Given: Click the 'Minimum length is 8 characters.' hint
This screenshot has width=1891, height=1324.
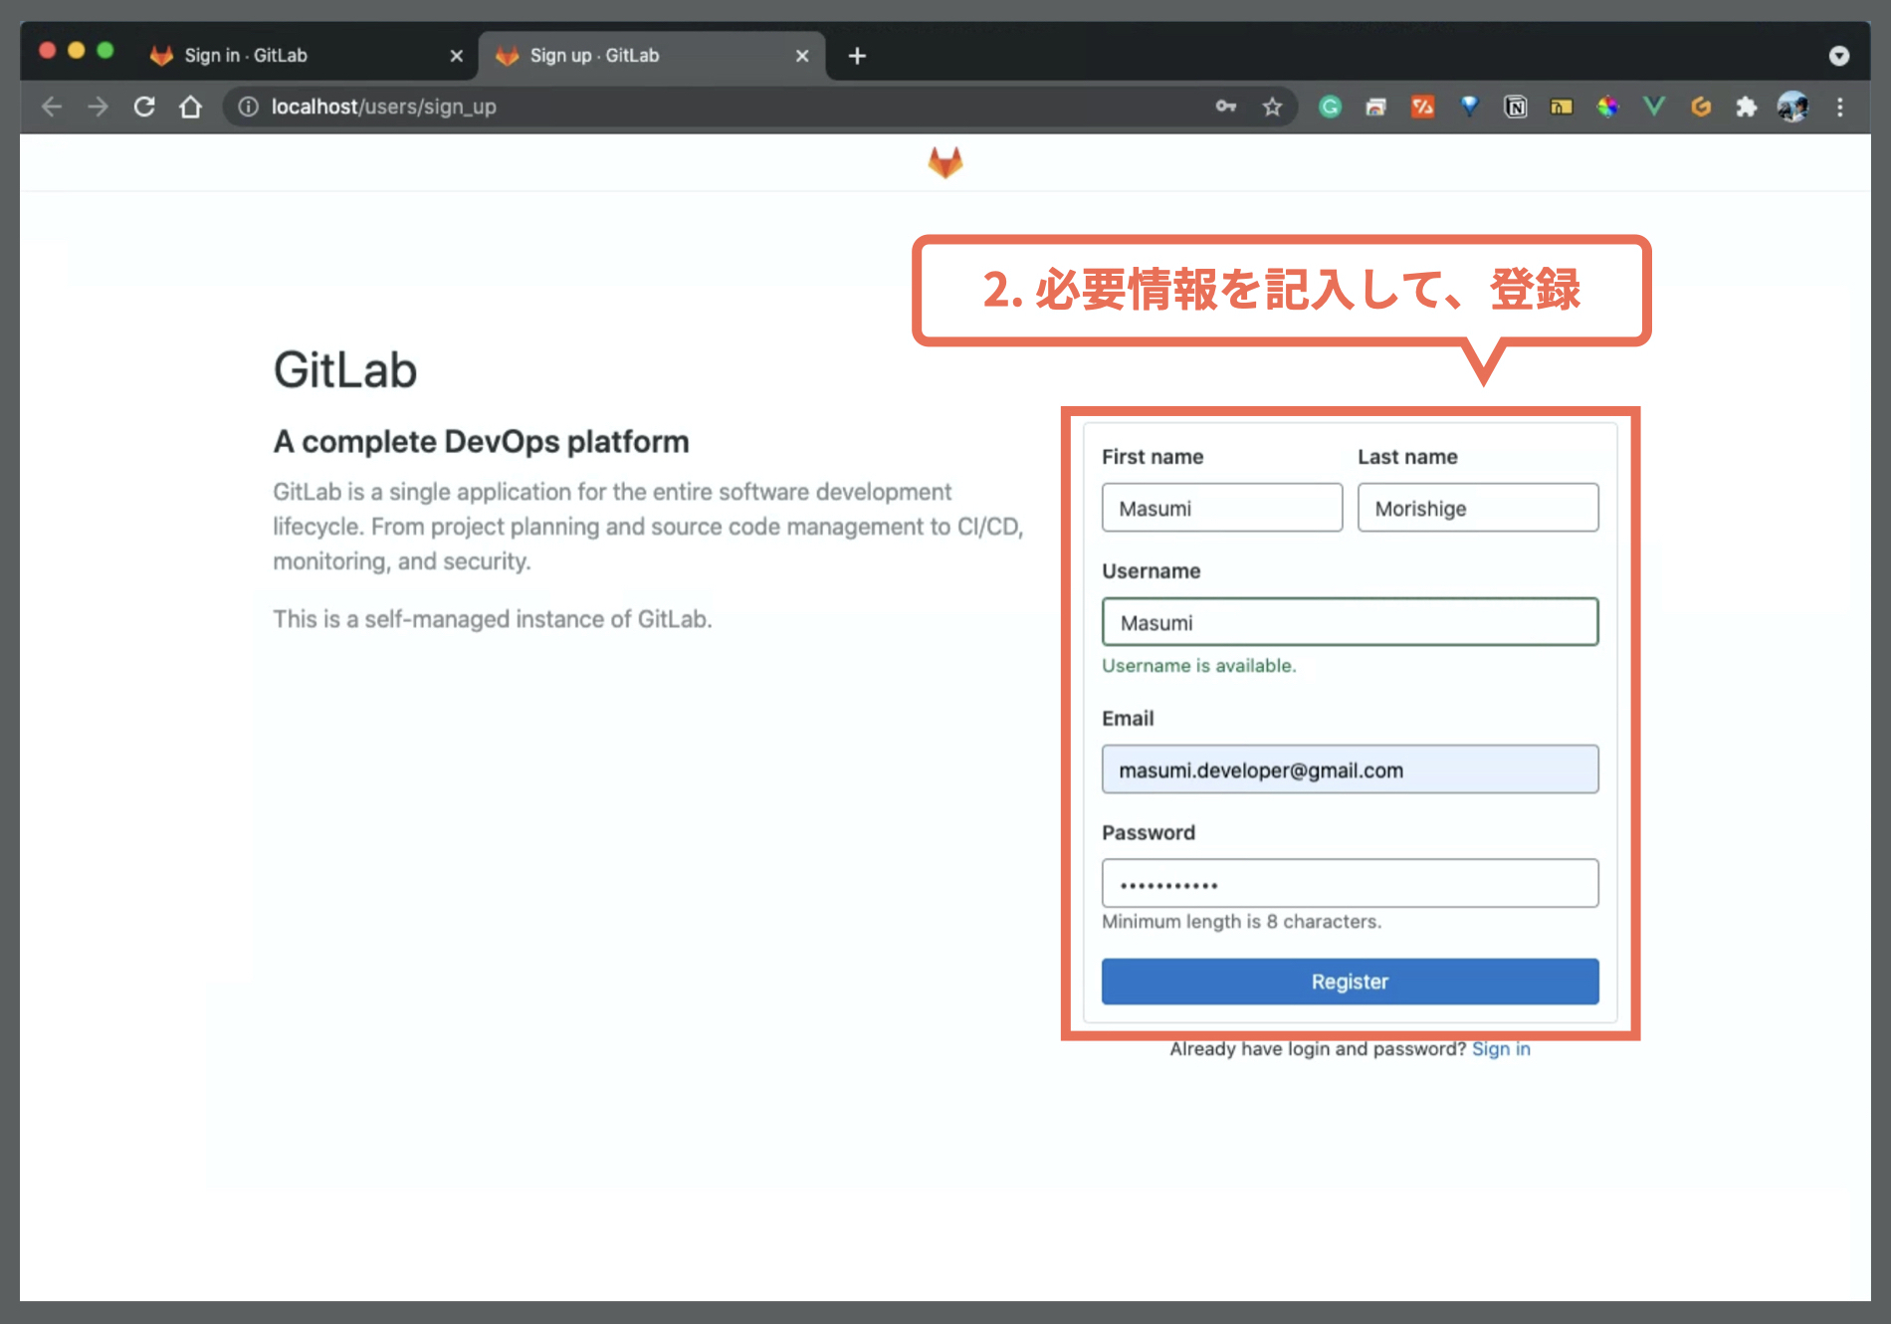Looking at the screenshot, I should tap(1241, 922).
